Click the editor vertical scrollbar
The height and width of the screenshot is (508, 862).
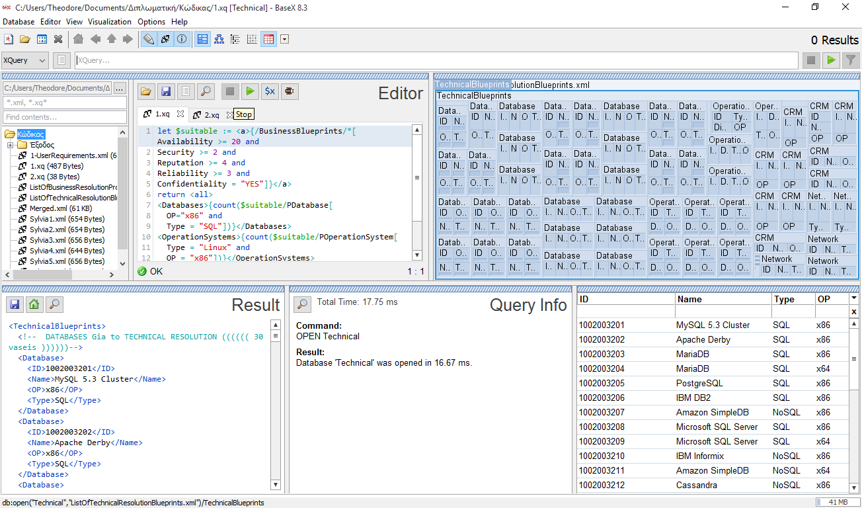click(417, 192)
